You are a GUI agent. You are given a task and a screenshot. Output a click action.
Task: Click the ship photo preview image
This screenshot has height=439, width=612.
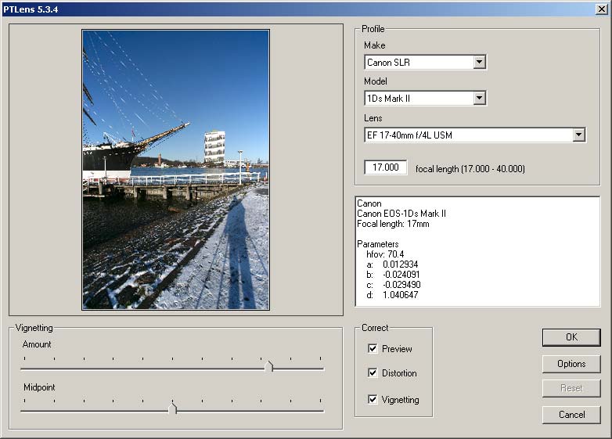(175, 170)
